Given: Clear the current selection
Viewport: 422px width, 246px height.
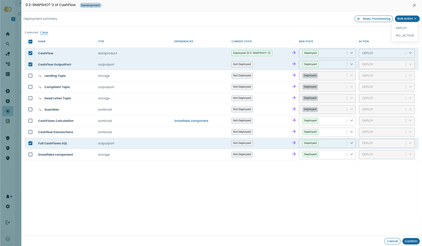Looking at the screenshot, I should pos(44,33).
